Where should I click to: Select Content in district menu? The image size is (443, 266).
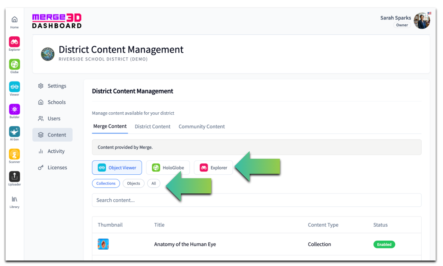(x=52, y=135)
